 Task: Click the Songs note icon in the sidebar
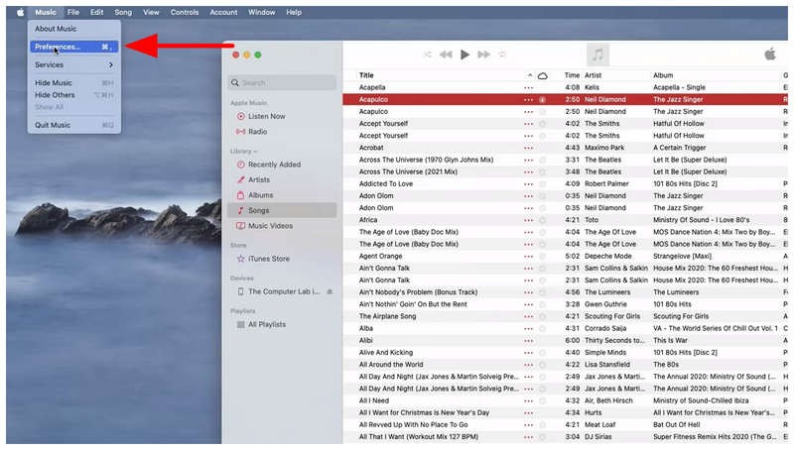(240, 210)
